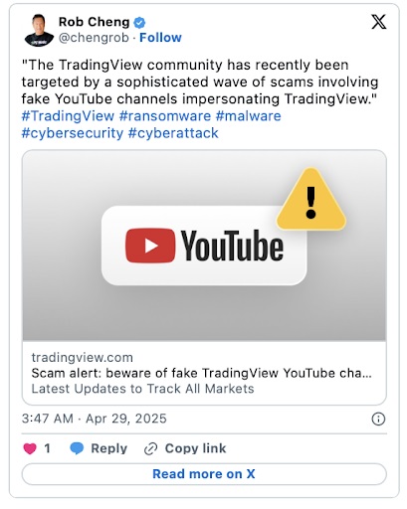
Task: Open the #cybersecurity hashtag
Action: point(73,133)
